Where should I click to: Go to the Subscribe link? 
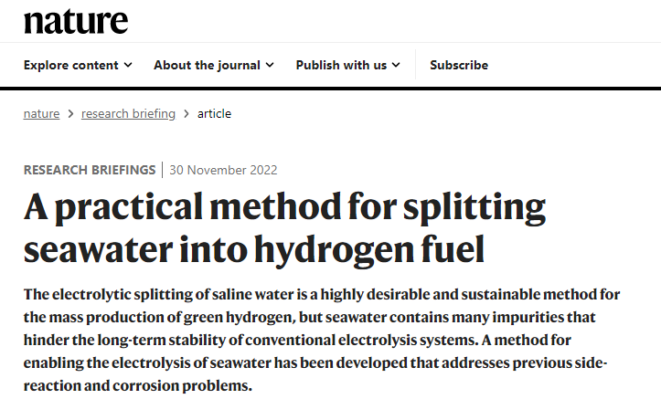pos(459,65)
